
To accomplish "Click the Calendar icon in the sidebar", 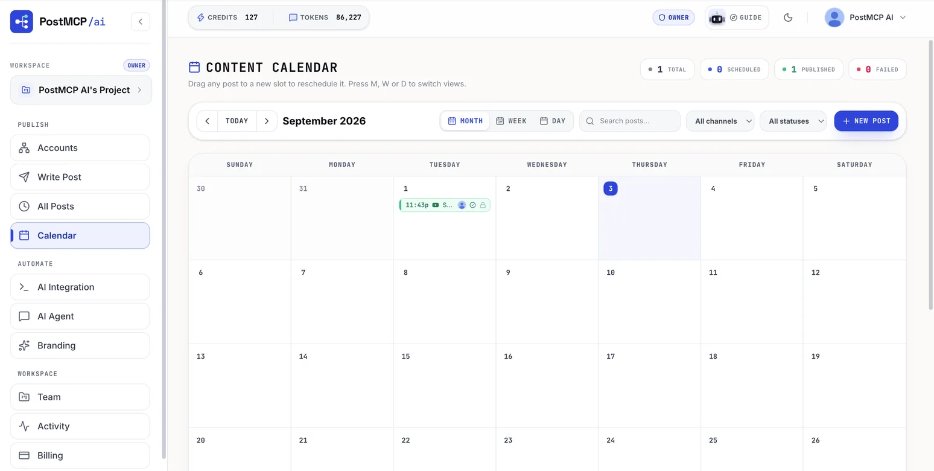I will [24, 235].
